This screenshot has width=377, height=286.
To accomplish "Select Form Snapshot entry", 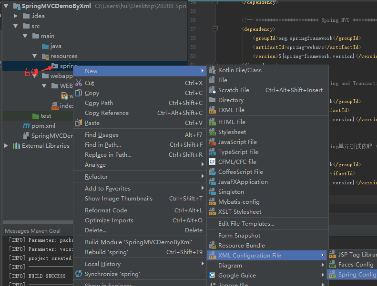I will [x=267, y=236].
